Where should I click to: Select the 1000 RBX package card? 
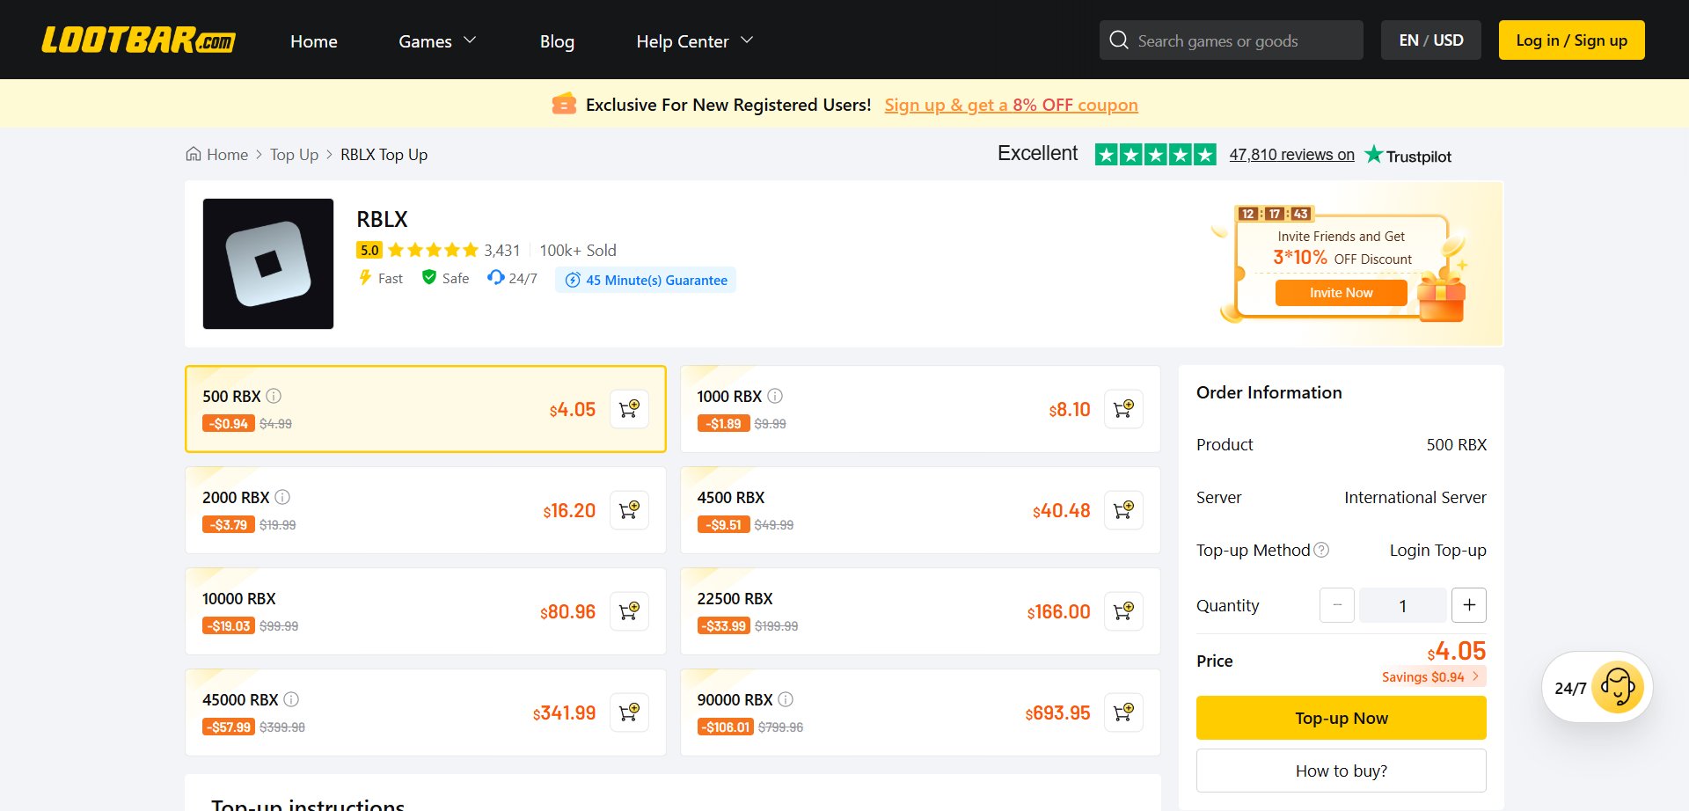coord(920,409)
